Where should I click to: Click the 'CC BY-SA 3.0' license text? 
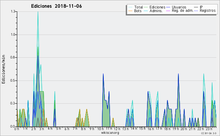tap(209, 133)
